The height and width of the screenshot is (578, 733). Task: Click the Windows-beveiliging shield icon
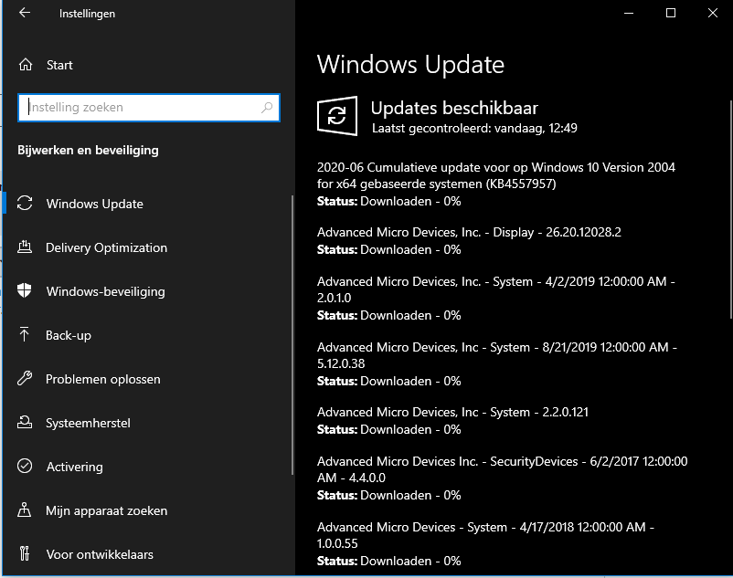point(25,291)
